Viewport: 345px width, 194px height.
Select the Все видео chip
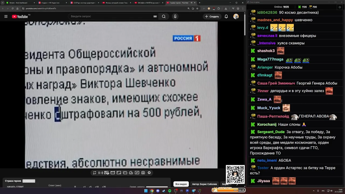tap(181, 184)
